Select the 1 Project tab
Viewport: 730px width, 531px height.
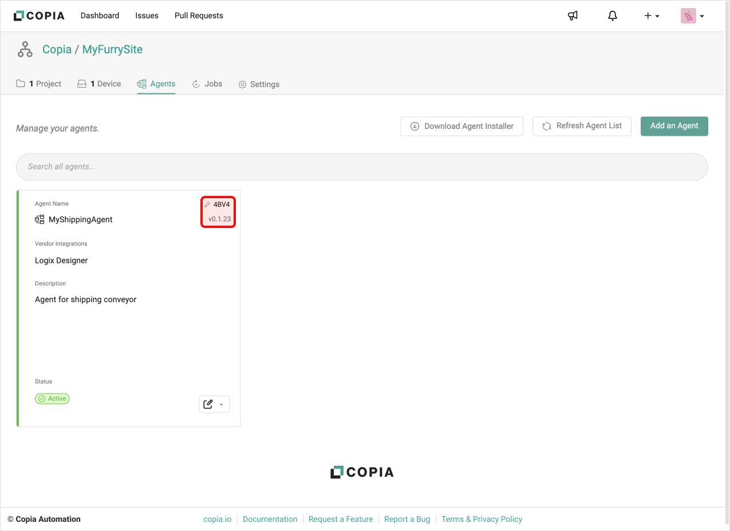click(x=39, y=84)
